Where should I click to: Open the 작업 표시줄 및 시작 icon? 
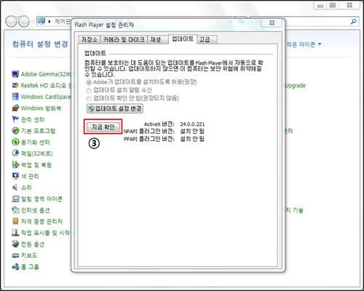tap(15, 233)
